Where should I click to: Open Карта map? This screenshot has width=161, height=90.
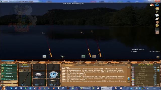9,68
